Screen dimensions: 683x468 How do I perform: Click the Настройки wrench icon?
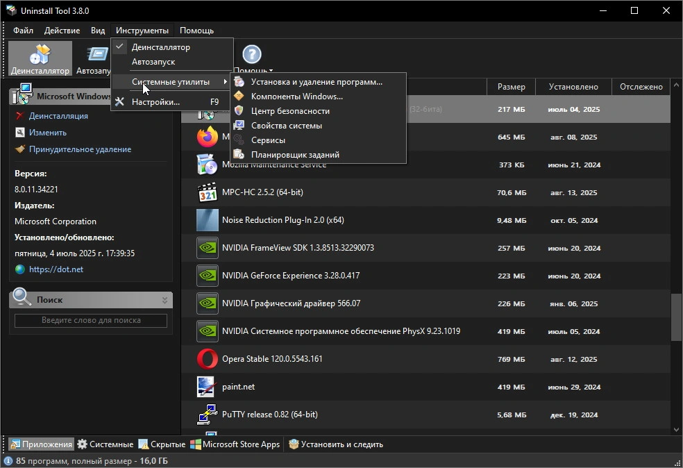pyautogui.click(x=120, y=101)
